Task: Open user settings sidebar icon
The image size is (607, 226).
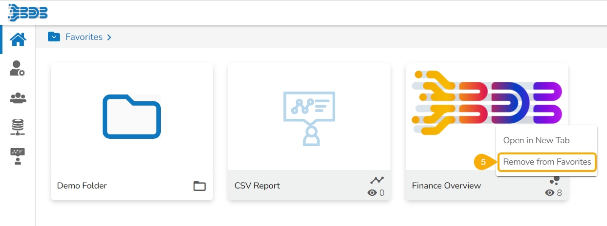Action: click(18, 68)
